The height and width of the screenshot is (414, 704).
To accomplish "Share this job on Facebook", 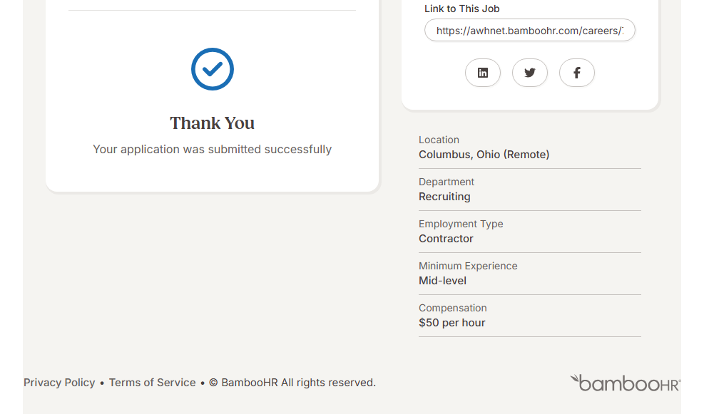I will click(577, 73).
